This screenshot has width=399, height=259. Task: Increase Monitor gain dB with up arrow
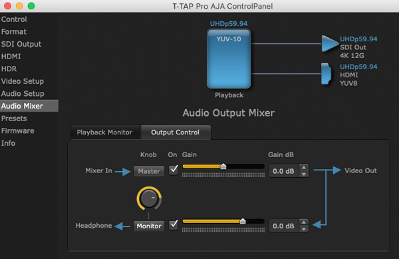coord(304,222)
